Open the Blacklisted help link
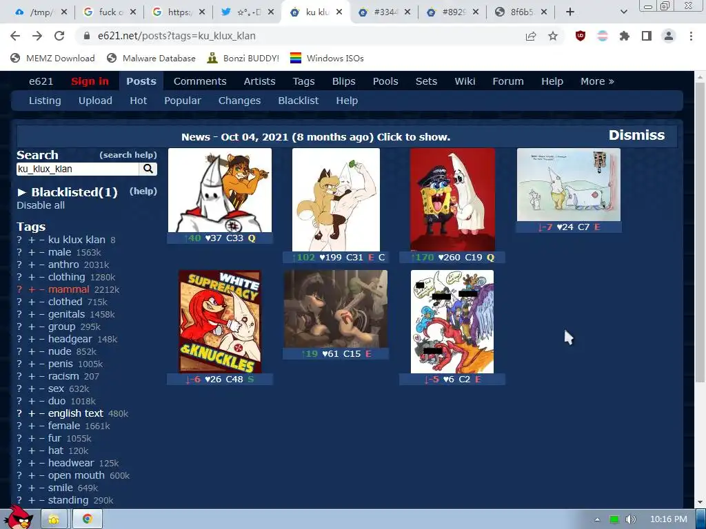 143,191
